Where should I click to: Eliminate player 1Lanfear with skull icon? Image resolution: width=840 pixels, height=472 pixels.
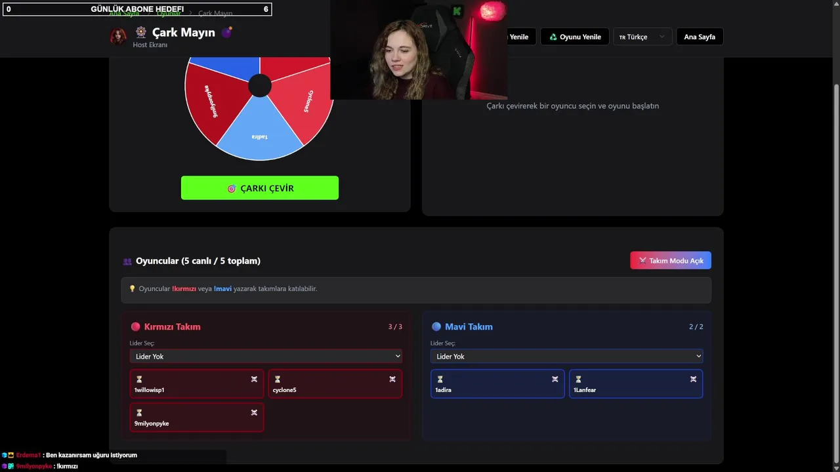[x=694, y=379]
